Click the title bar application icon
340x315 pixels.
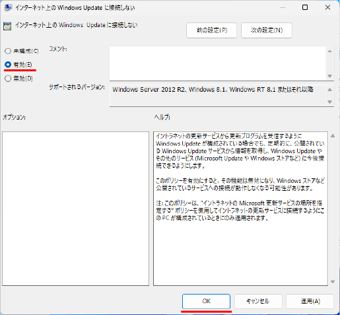[x=8, y=8]
